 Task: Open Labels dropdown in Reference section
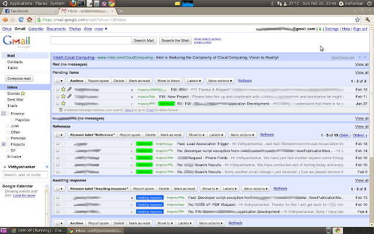click(x=216, y=135)
